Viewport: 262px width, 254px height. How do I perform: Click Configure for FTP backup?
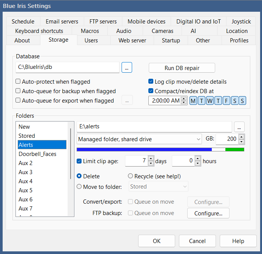pyautogui.click(x=208, y=213)
